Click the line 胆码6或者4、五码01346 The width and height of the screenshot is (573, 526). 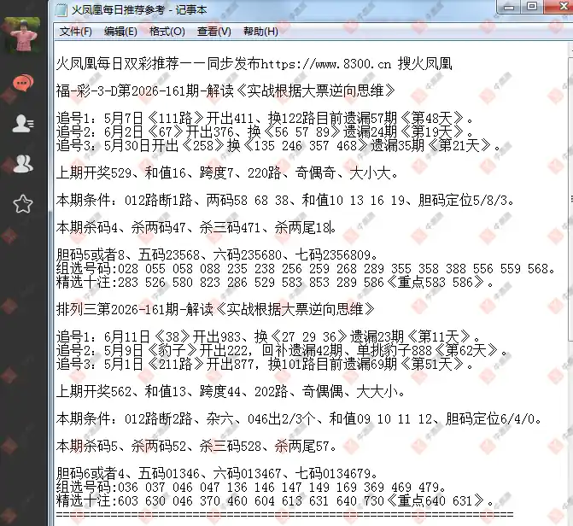tap(217, 474)
